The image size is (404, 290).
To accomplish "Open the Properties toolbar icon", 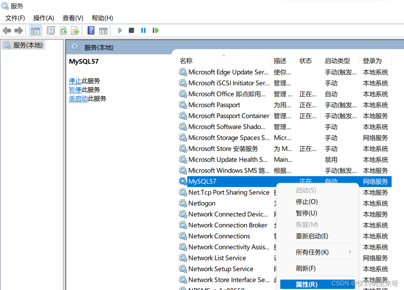I will (51, 31).
